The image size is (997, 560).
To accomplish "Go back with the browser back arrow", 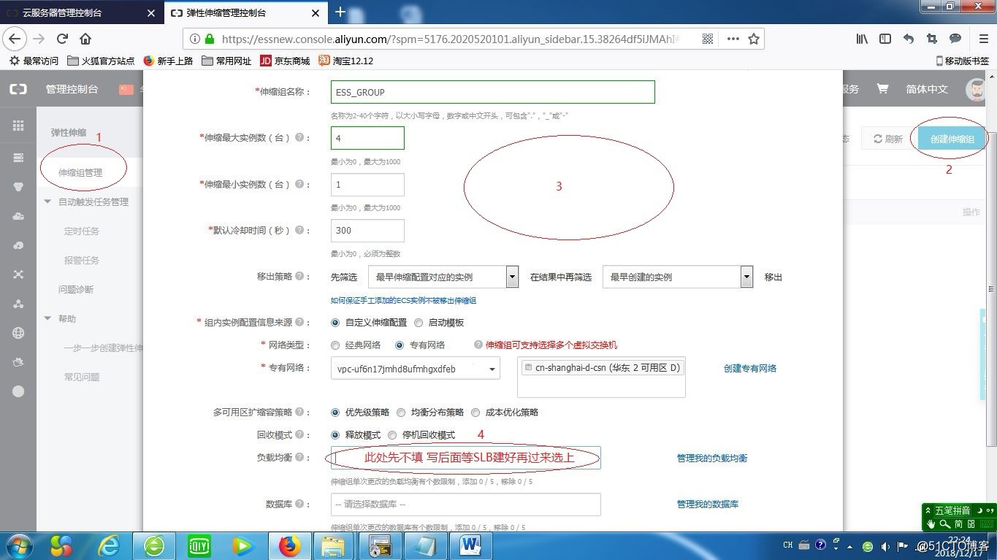I will click(x=15, y=39).
